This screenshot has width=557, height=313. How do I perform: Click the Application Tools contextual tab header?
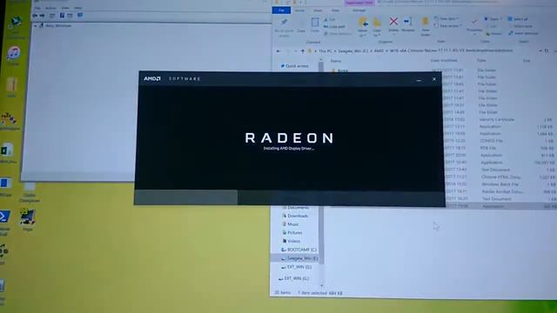click(x=359, y=3)
